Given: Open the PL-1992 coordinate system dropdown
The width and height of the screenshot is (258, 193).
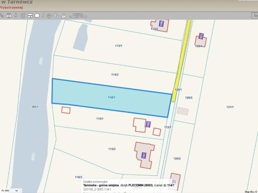Looking at the screenshot, I should pyautogui.click(x=10, y=191).
